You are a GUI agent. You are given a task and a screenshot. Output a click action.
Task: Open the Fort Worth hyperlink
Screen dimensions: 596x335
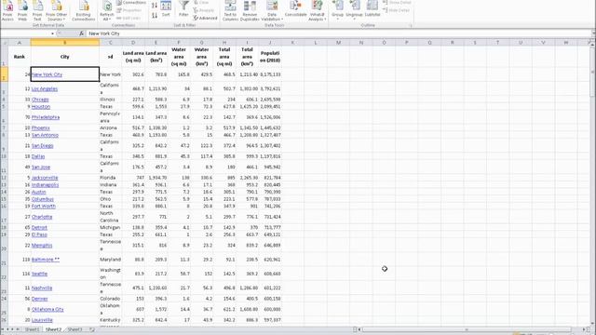[44, 207]
